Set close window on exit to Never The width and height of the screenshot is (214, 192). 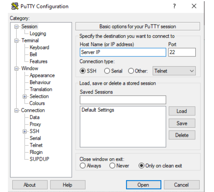coord(112,166)
